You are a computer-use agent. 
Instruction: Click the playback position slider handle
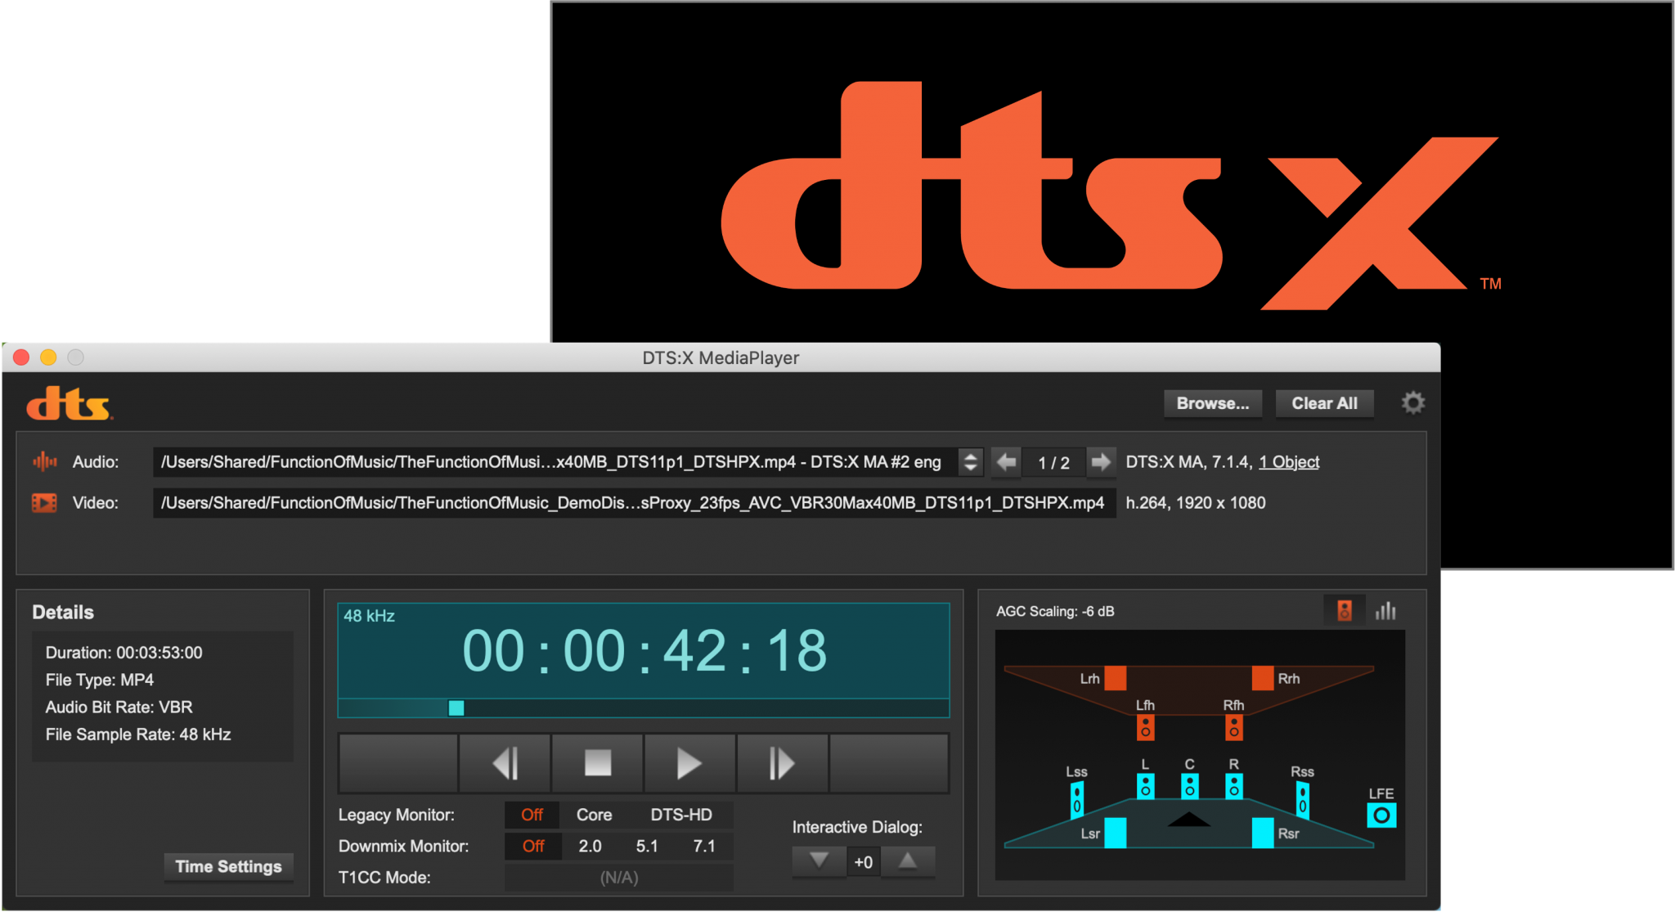coord(456,708)
